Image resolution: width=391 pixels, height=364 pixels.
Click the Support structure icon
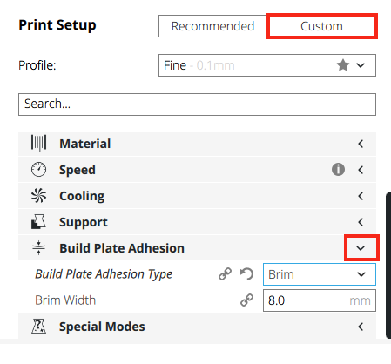coord(38,222)
